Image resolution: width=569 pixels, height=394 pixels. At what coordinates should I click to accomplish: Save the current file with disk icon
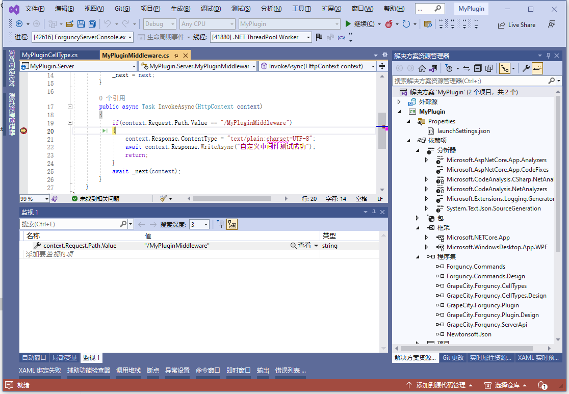point(81,24)
